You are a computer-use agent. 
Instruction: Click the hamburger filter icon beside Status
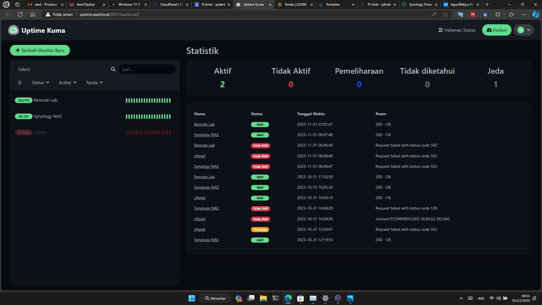[20, 82]
